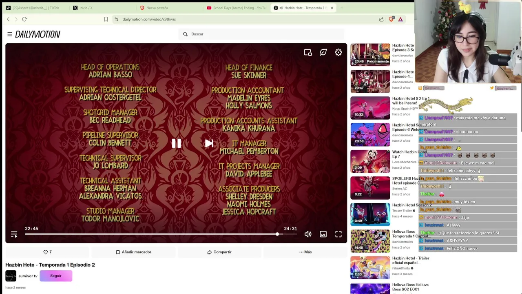Click the FilmAffinity channel name
This screenshot has width=522, height=294.
click(x=401, y=268)
